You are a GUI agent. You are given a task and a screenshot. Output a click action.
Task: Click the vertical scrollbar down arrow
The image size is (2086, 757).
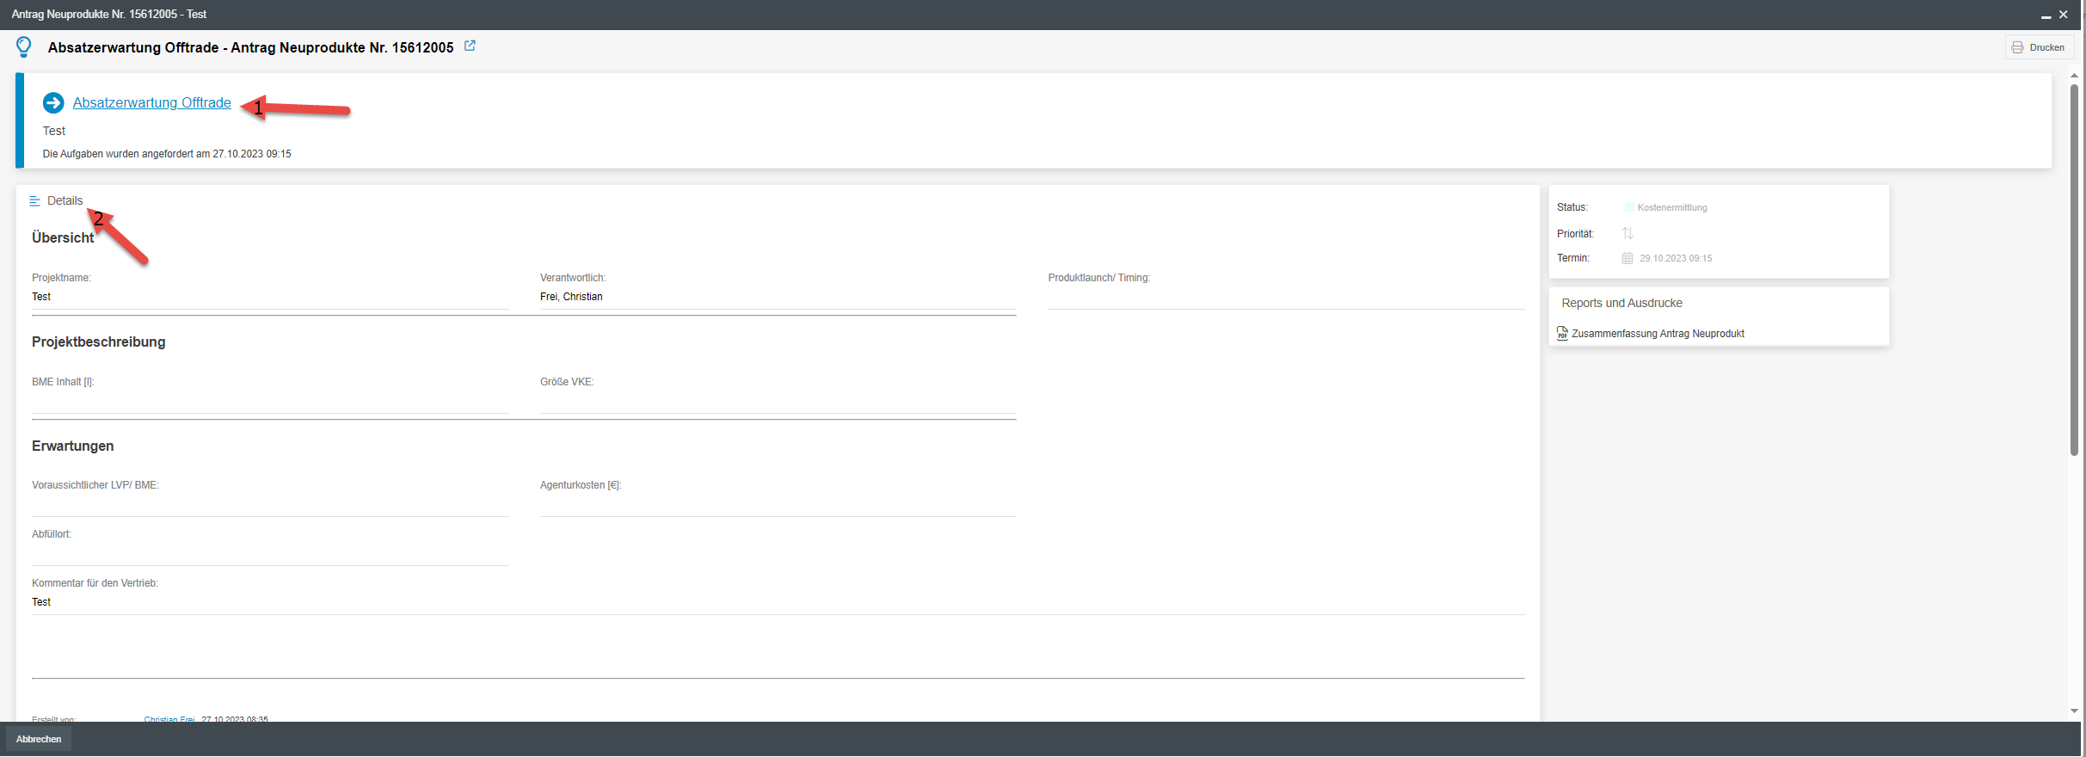tap(2074, 711)
